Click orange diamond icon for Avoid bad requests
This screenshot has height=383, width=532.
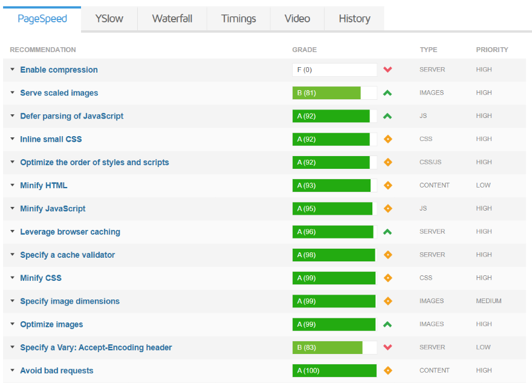(x=388, y=370)
